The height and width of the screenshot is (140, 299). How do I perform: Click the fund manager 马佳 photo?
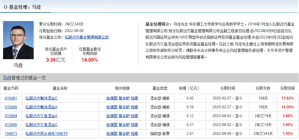point(18,40)
